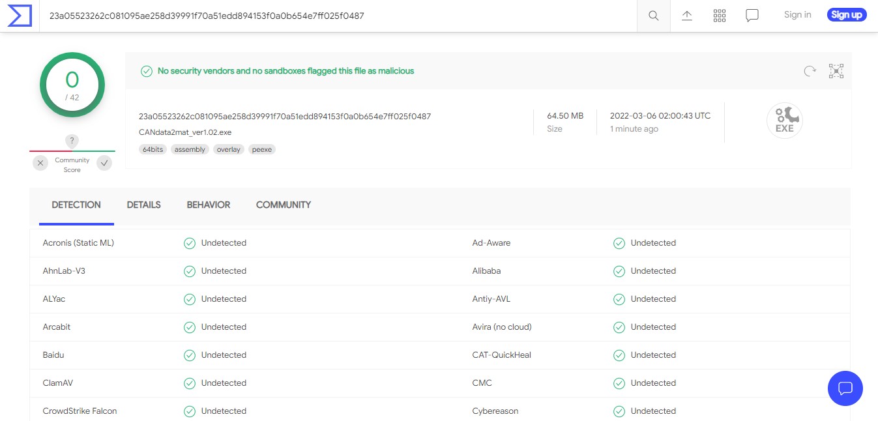The image size is (878, 421).
Task: Click the CrowdStrike Falcon Undetected check icon
Action: pos(190,411)
